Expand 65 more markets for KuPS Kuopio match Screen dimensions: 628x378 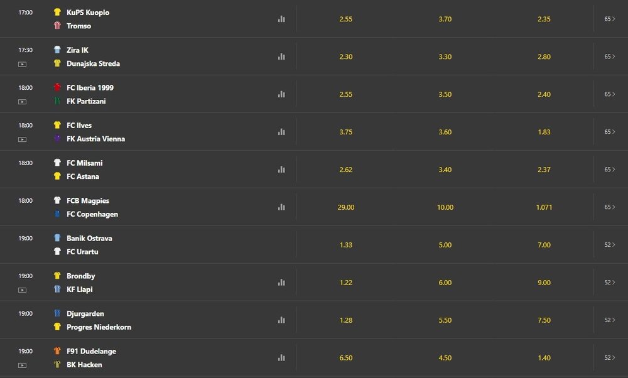tap(610, 19)
